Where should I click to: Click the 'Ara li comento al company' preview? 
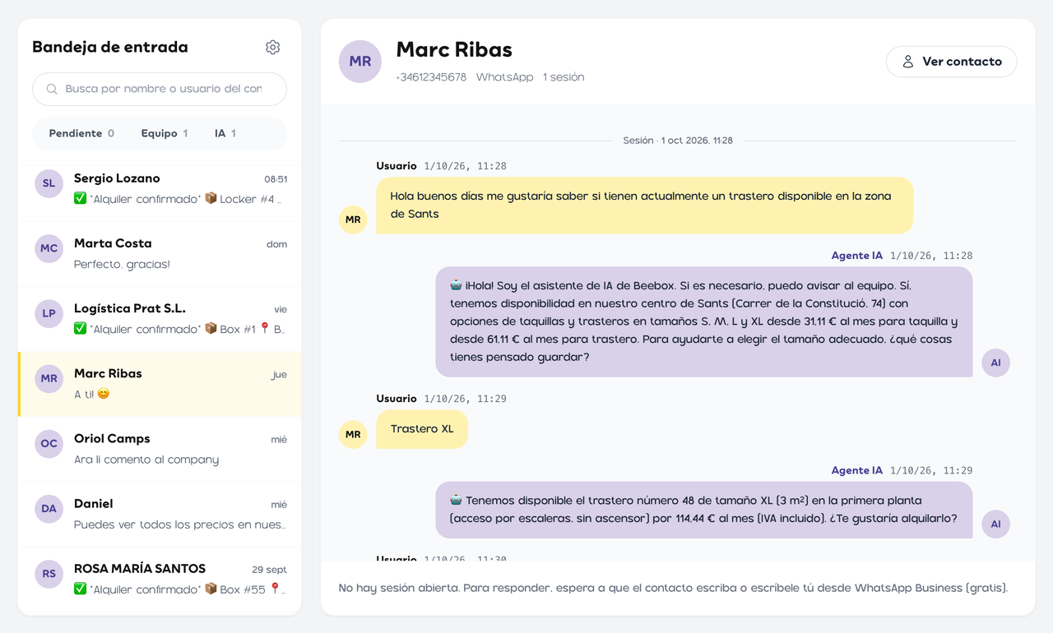tap(146, 460)
